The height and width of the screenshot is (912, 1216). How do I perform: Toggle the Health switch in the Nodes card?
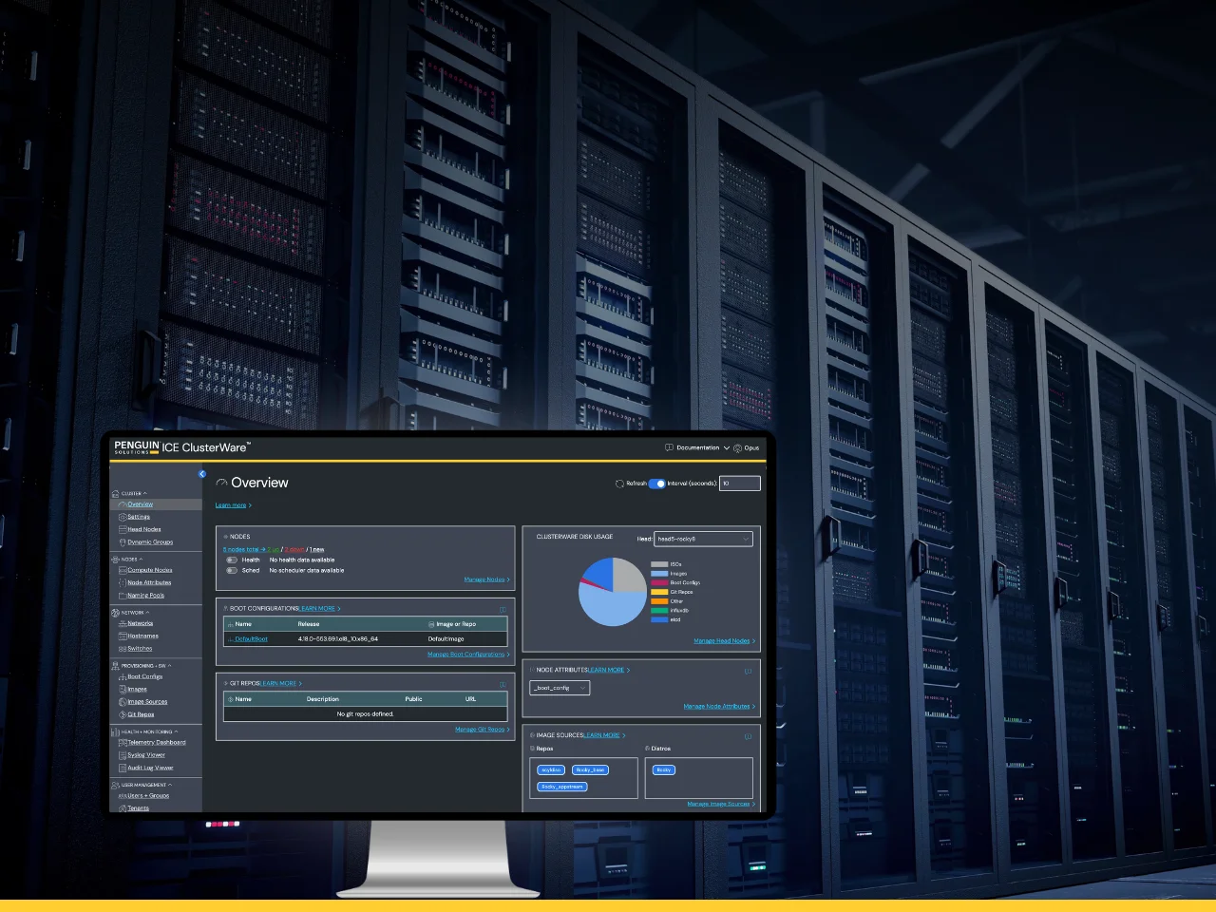pyautogui.click(x=230, y=560)
